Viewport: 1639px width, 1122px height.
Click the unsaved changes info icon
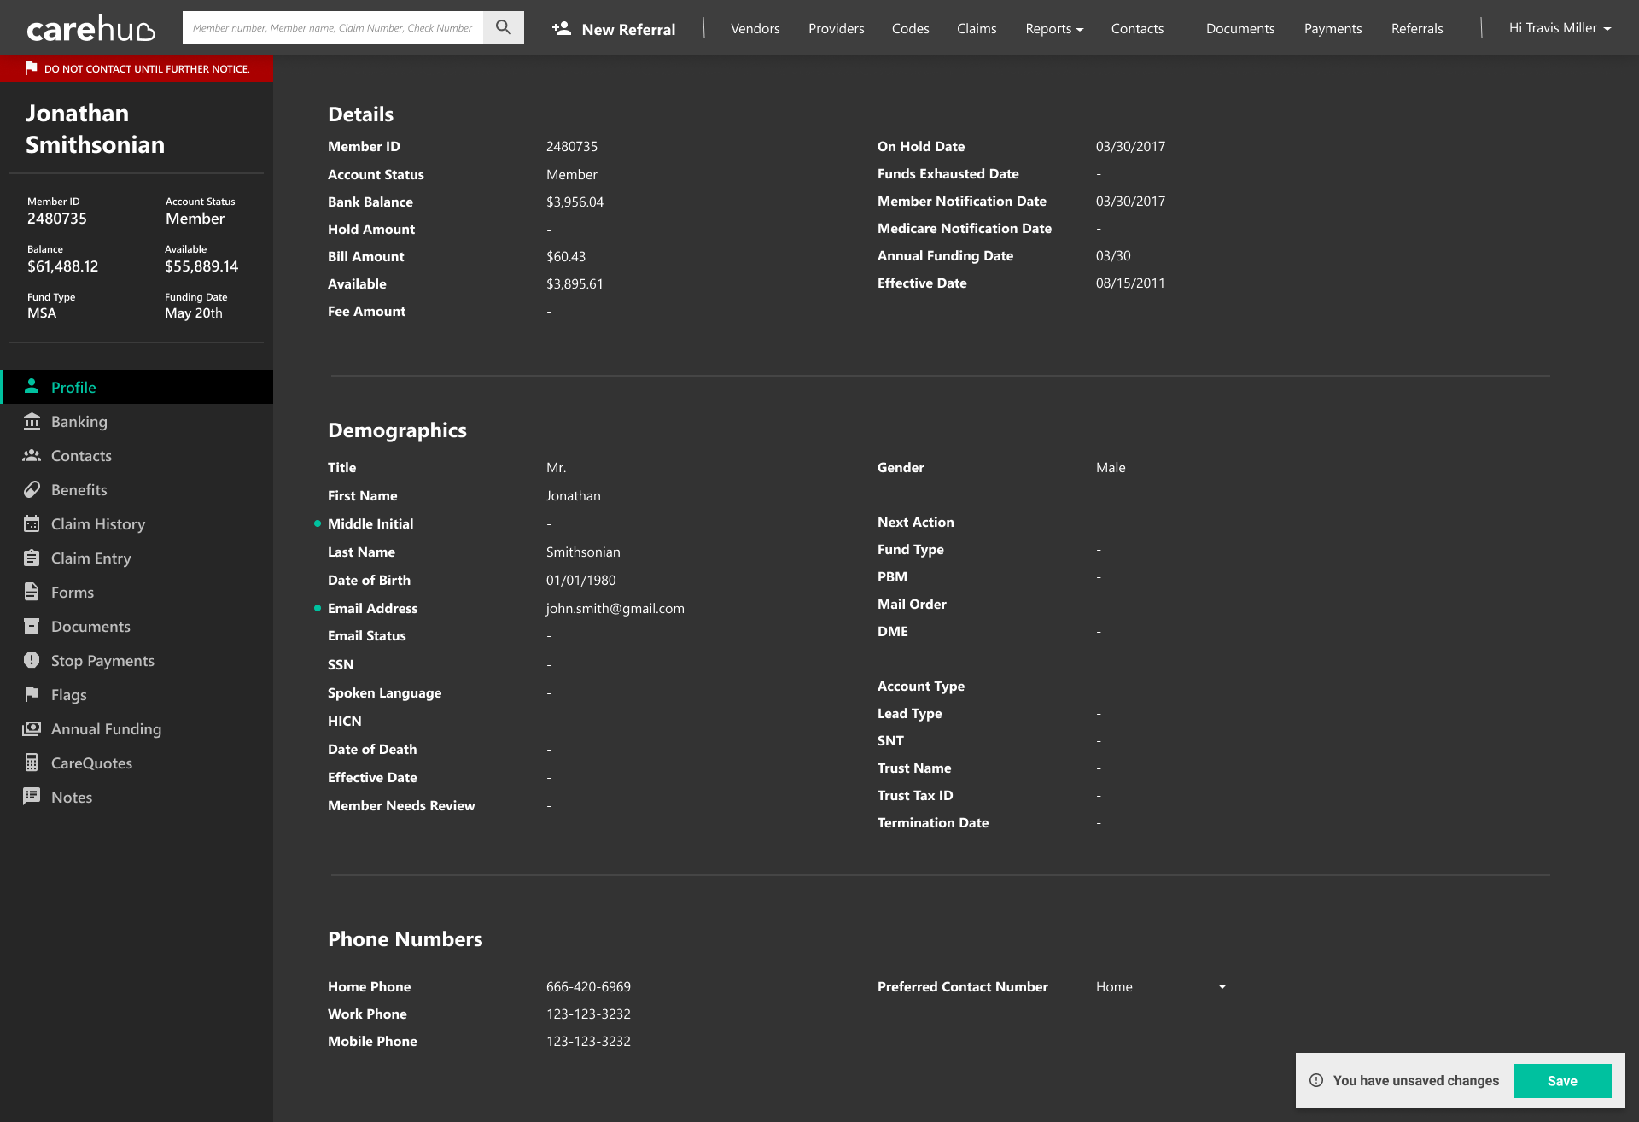coord(1316,1080)
